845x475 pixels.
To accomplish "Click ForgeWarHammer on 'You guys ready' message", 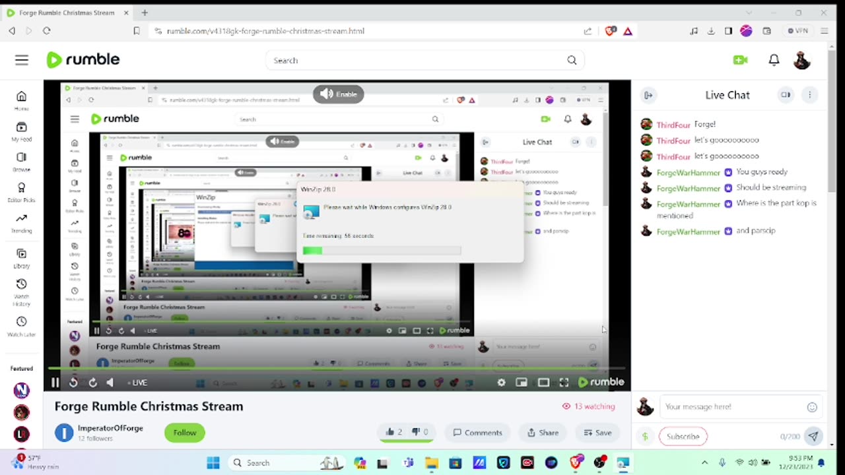I will click(688, 172).
